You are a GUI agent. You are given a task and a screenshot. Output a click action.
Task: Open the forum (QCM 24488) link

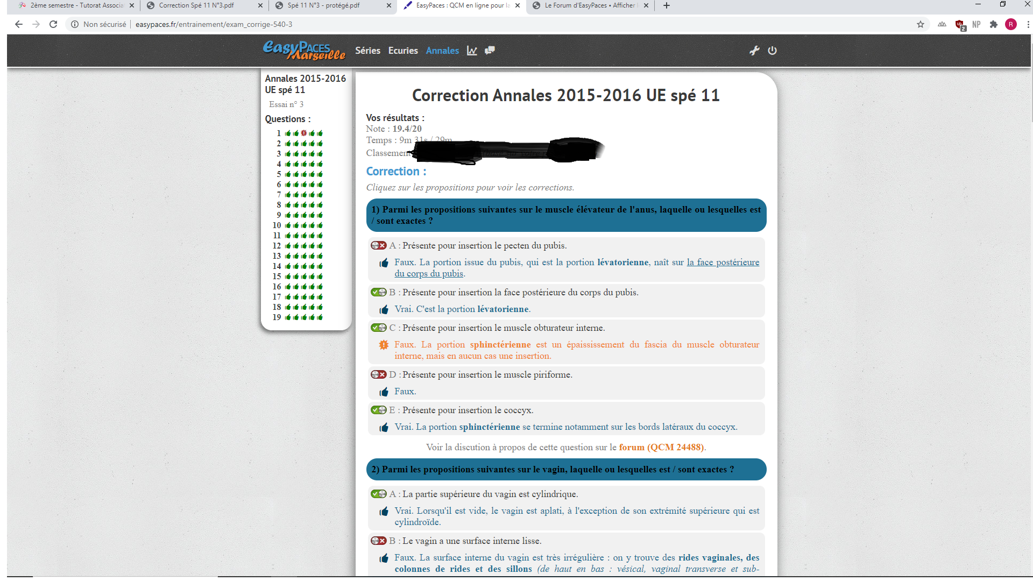pyautogui.click(x=661, y=447)
